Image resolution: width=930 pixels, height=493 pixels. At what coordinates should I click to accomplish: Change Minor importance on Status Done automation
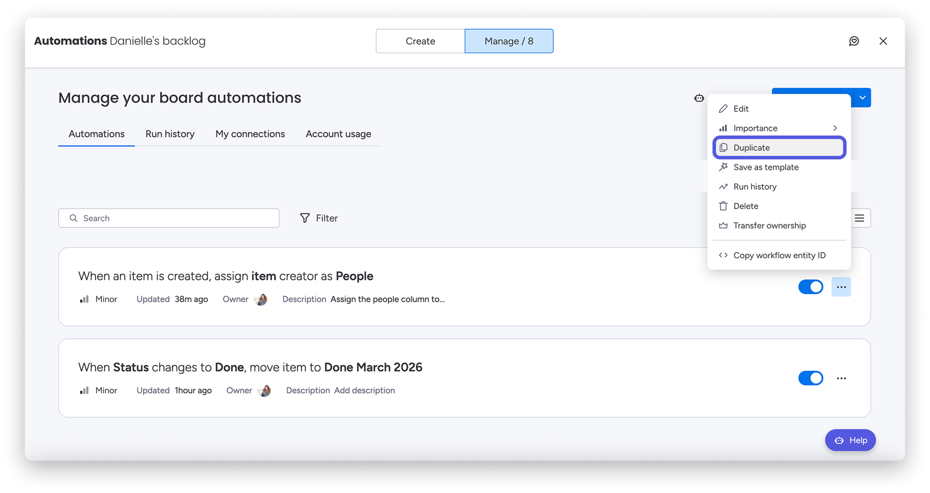(x=99, y=391)
